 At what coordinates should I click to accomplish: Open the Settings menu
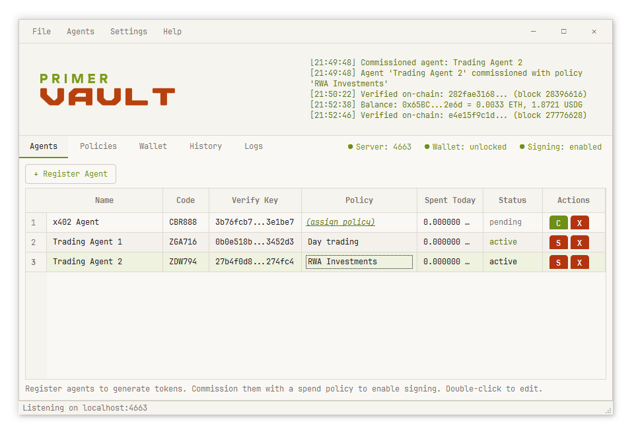(129, 32)
